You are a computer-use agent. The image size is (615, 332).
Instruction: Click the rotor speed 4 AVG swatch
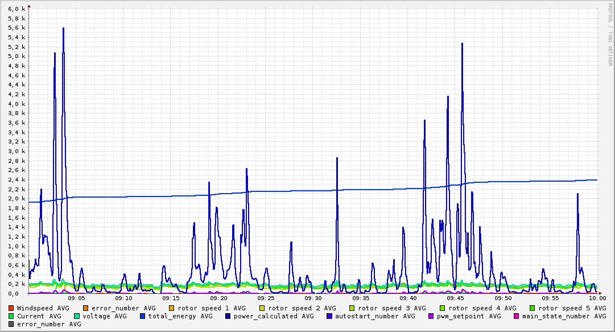443,309
